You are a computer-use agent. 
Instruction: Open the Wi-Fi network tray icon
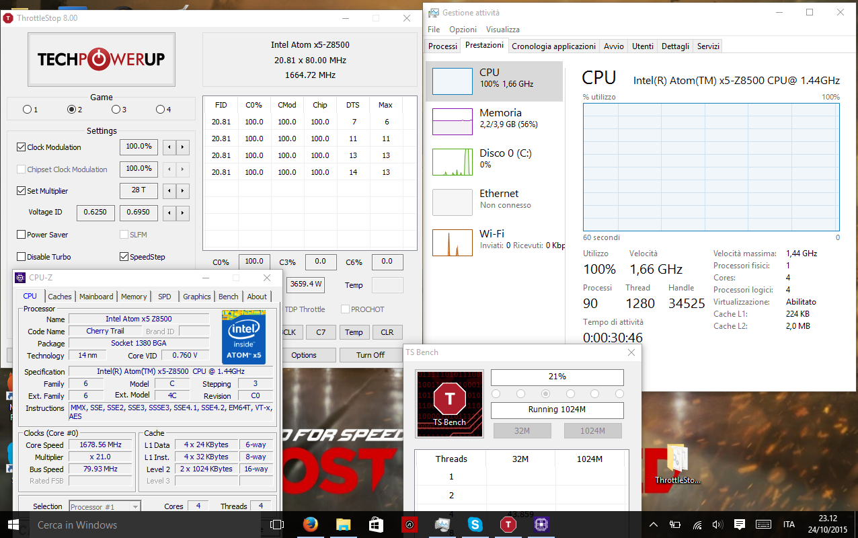click(x=697, y=525)
